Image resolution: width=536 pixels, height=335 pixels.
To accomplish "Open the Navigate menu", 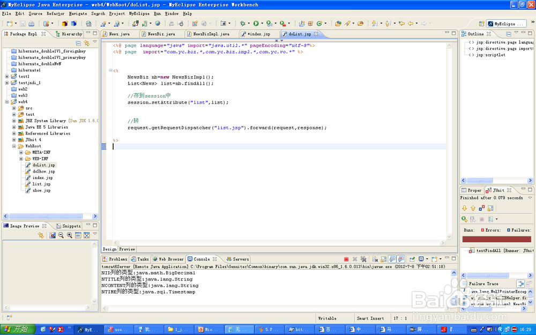I will click(x=78, y=14).
